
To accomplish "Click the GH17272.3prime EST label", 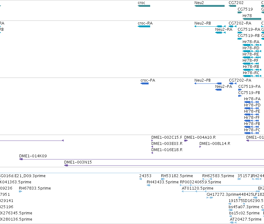I will [223, 194].
